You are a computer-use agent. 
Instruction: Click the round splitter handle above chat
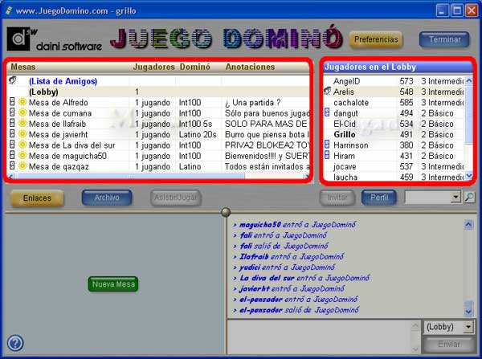[x=225, y=213]
